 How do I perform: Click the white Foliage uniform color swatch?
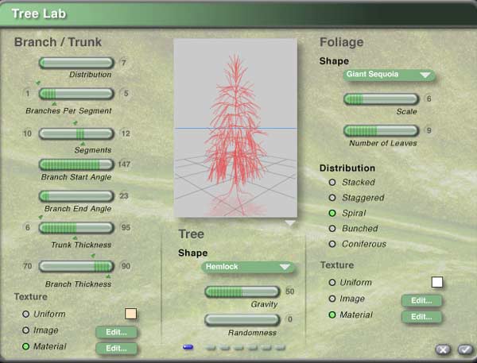[437, 282]
